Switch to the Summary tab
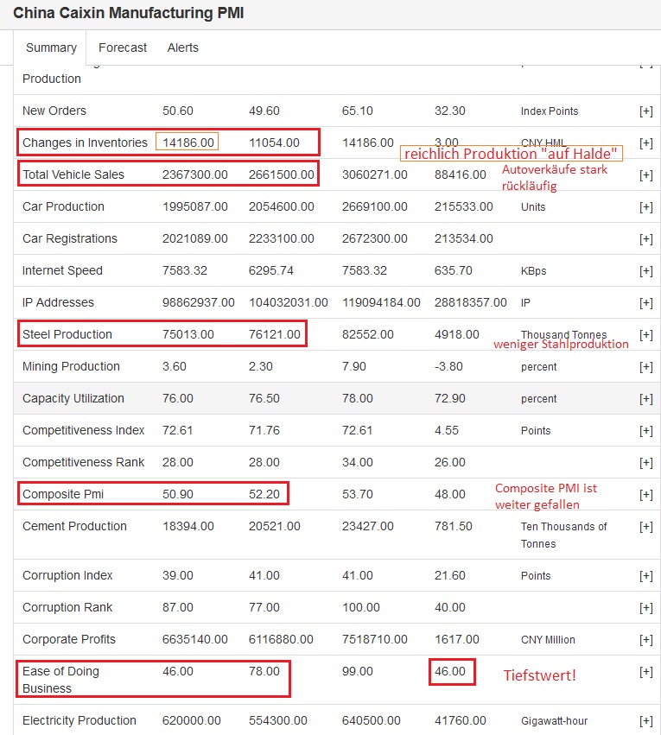The height and width of the screenshot is (735, 661). (x=51, y=48)
